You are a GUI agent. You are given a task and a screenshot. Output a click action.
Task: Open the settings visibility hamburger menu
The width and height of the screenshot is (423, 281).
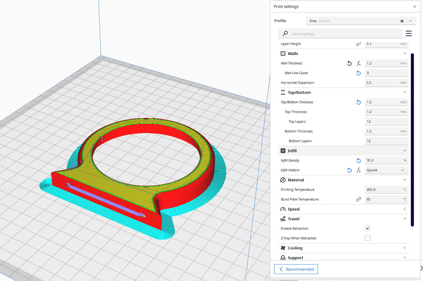(408, 33)
